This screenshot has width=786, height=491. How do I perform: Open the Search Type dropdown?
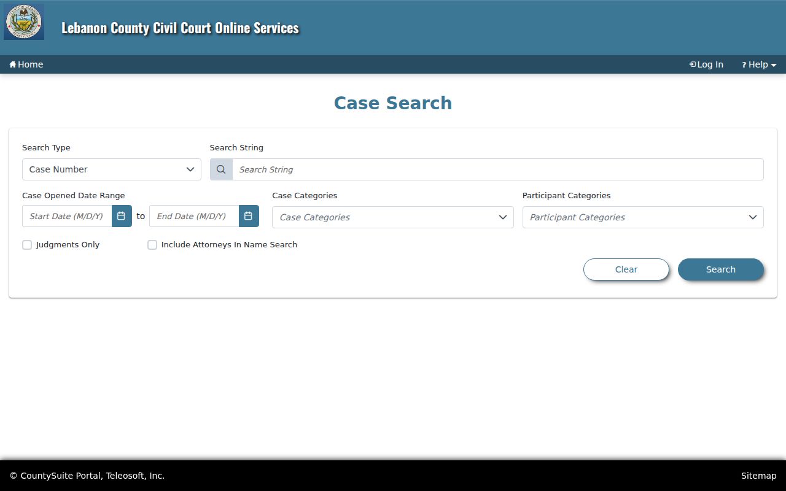click(112, 169)
